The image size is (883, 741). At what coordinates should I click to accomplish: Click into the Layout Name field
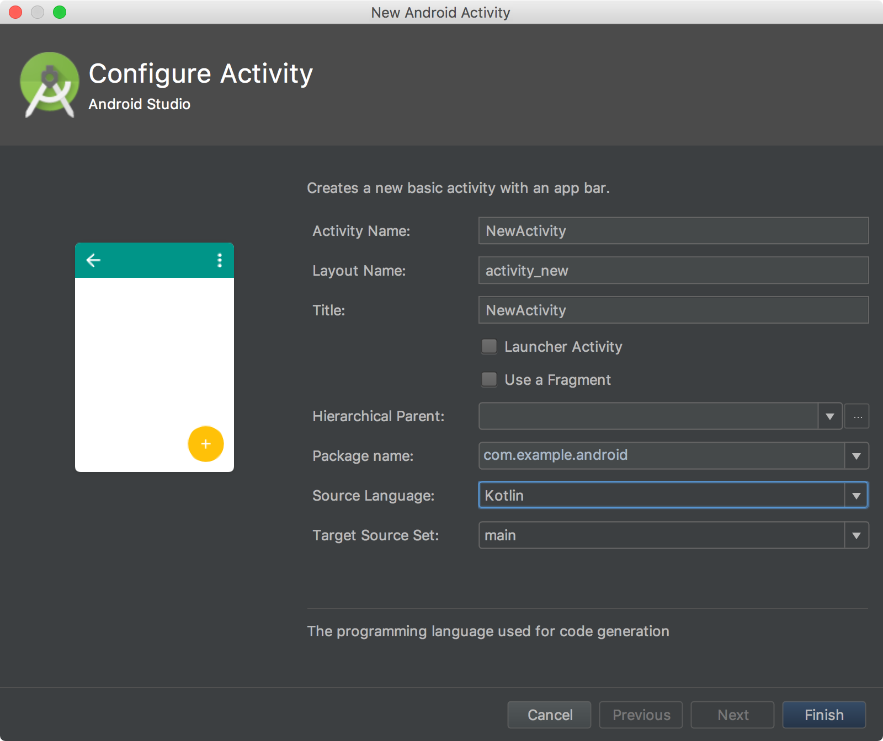pyautogui.click(x=673, y=271)
